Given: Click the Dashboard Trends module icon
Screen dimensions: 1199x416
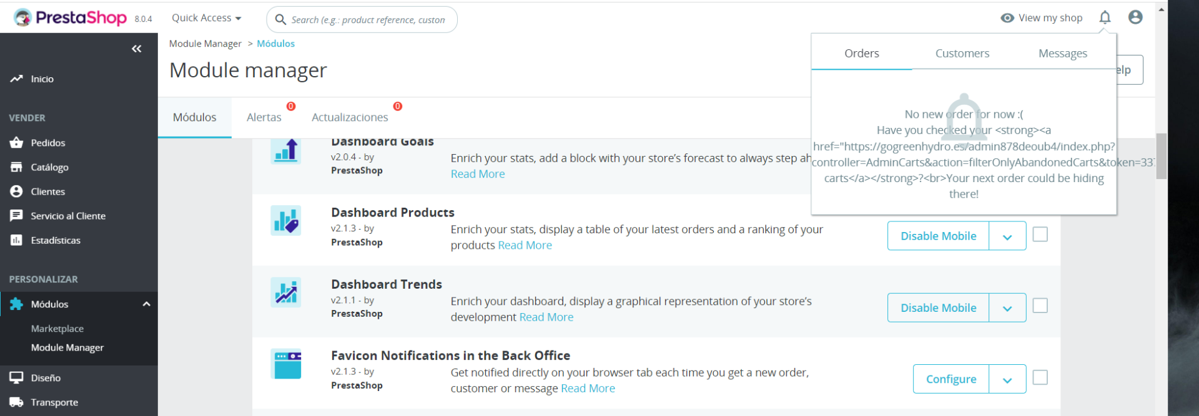Looking at the screenshot, I should [x=286, y=293].
